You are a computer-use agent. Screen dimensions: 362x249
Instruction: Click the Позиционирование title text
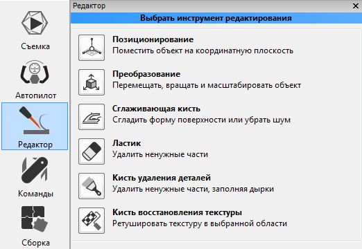click(x=153, y=39)
